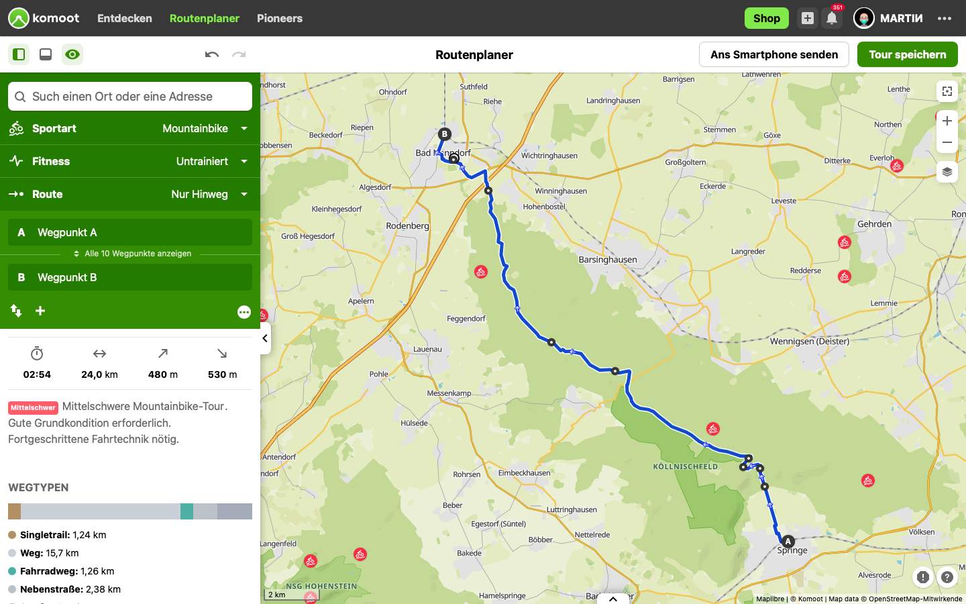Select Wegpunkt B field
Viewport: 966px width, 604px height.
click(130, 277)
